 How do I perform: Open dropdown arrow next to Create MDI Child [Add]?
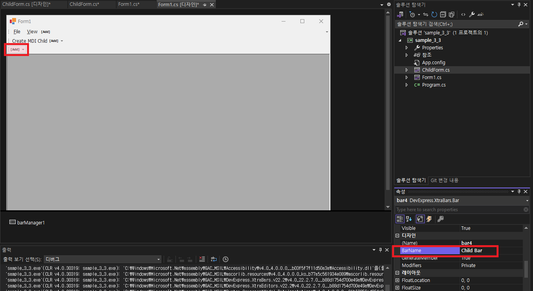coord(62,41)
